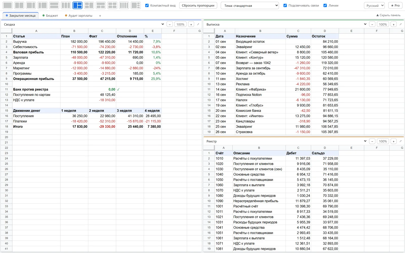Expand the Сводка panel to full view
This screenshot has width=405, height=253.
tap(198, 24)
